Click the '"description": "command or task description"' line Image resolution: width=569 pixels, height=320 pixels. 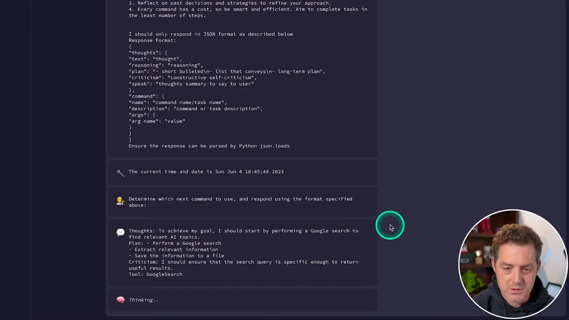(x=196, y=109)
